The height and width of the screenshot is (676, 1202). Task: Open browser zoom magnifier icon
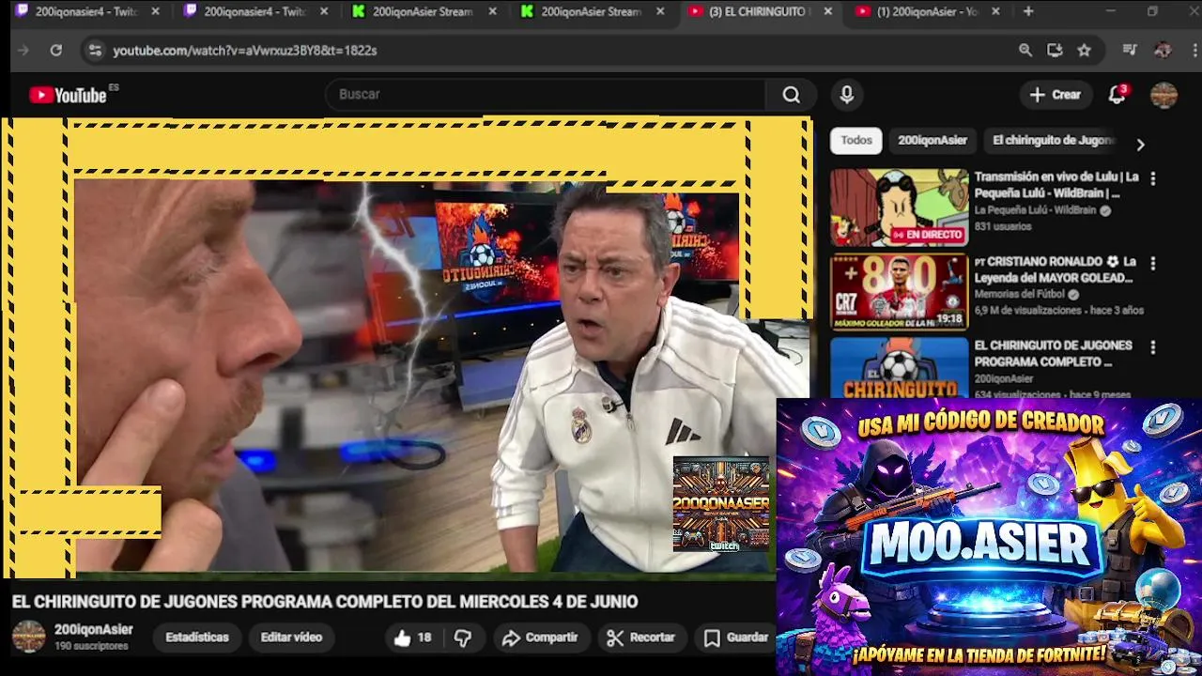tap(1025, 51)
